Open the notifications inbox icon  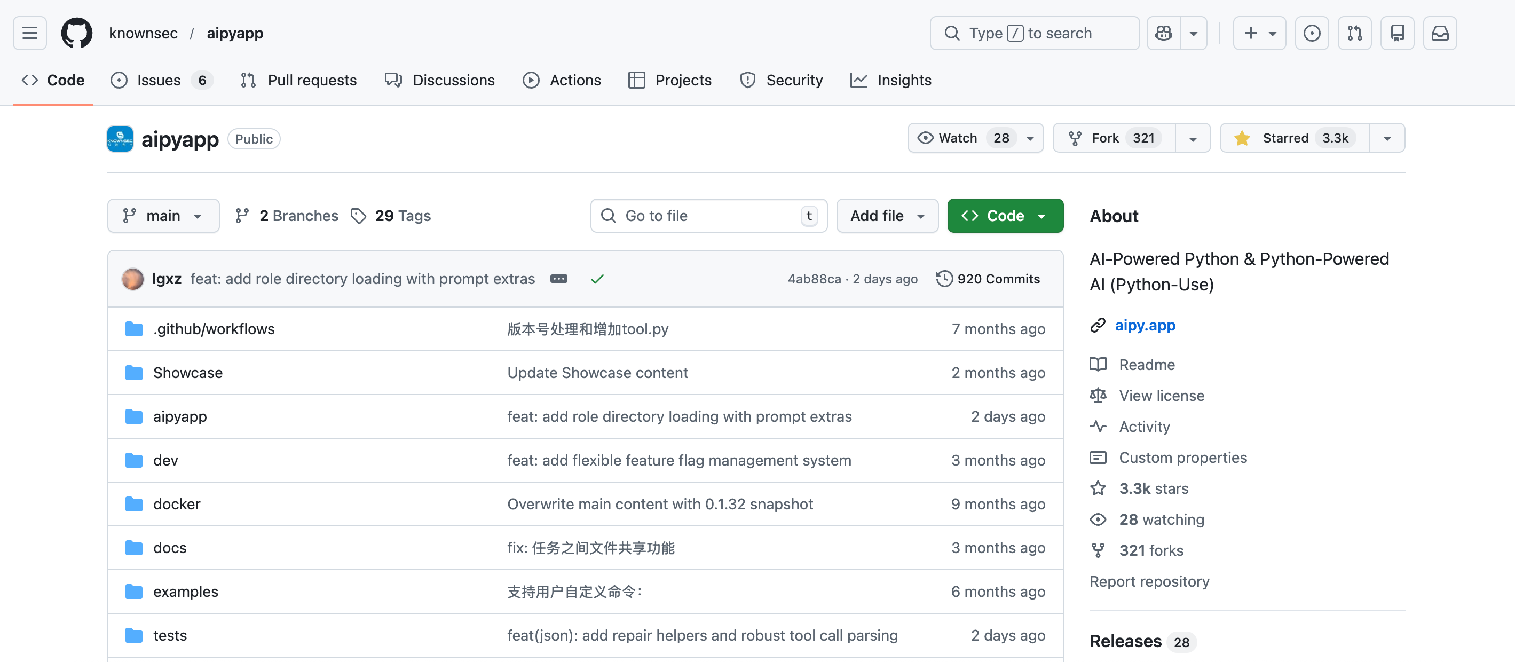coord(1440,33)
